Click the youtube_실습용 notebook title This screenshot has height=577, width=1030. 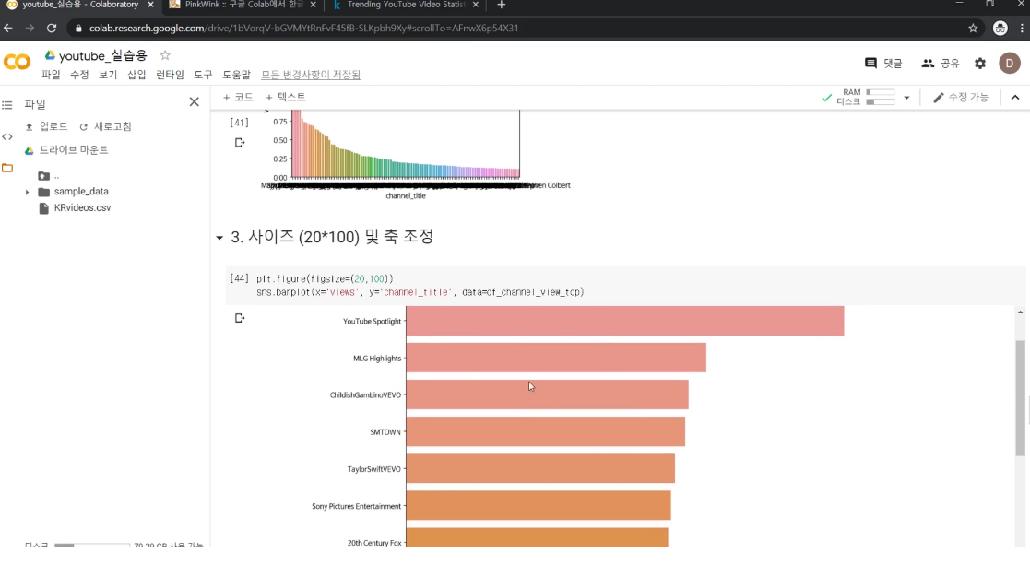(102, 56)
